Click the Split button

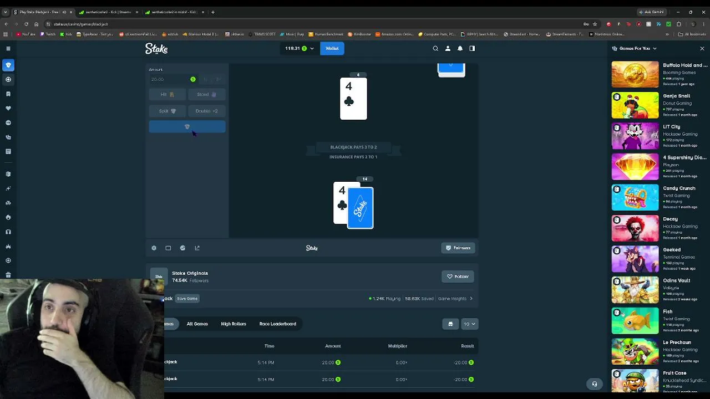click(167, 111)
